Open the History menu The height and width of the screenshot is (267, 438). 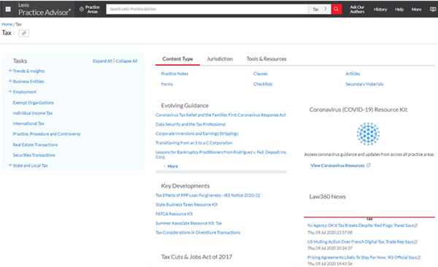coord(380,9)
